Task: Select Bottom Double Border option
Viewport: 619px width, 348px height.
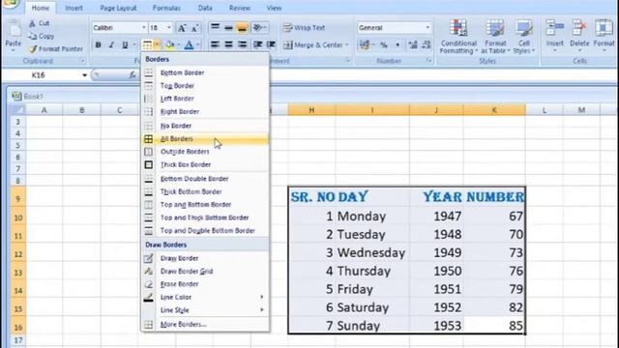Action: click(x=205, y=179)
